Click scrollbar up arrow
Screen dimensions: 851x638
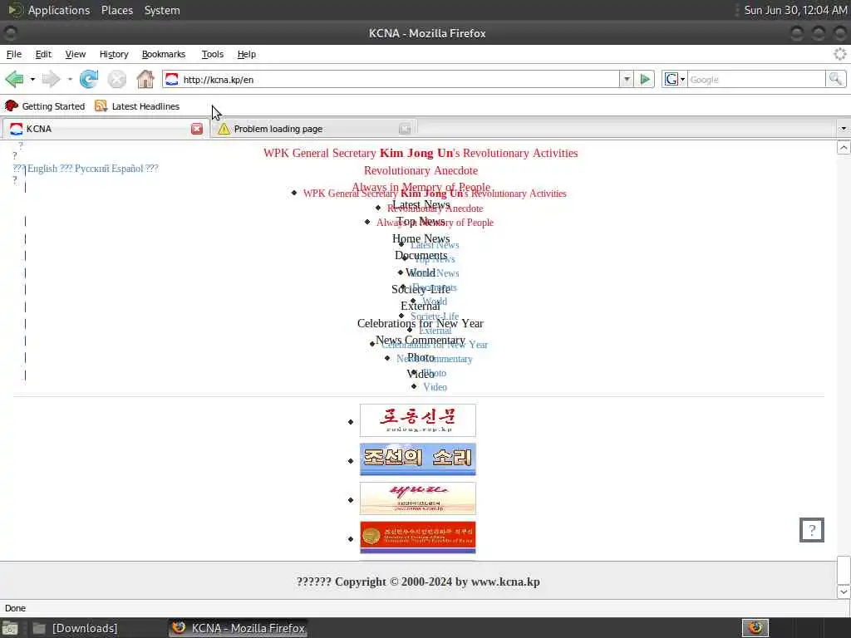tap(844, 147)
